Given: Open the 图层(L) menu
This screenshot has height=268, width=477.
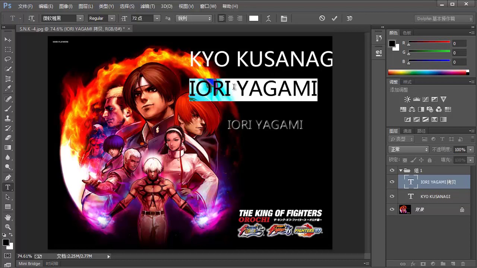Looking at the screenshot, I should (x=86, y=6).
